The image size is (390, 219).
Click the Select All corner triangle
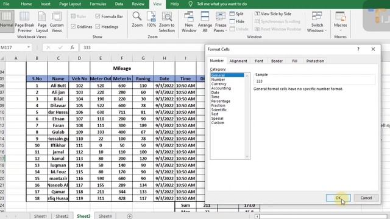[2, 58]
